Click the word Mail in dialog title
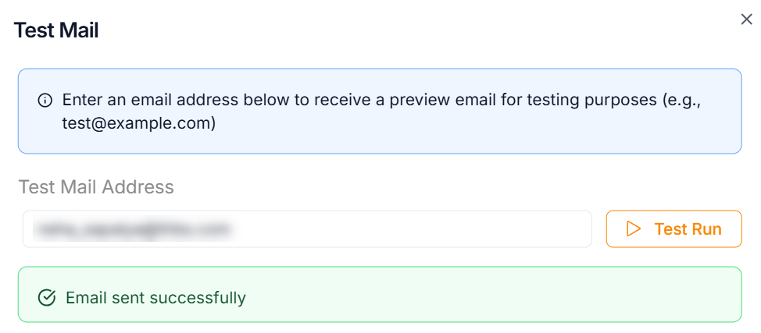761x333 pixels. click(x=77, y=30)
